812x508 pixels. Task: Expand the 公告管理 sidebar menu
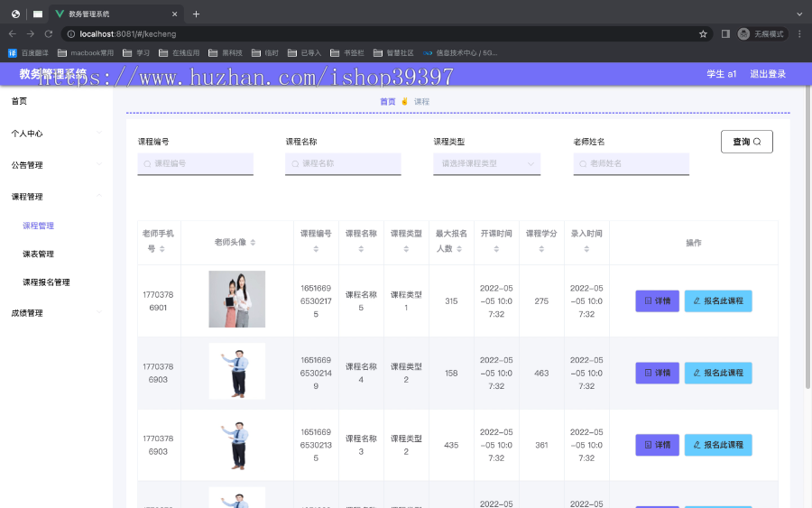[x=57, y=165]
